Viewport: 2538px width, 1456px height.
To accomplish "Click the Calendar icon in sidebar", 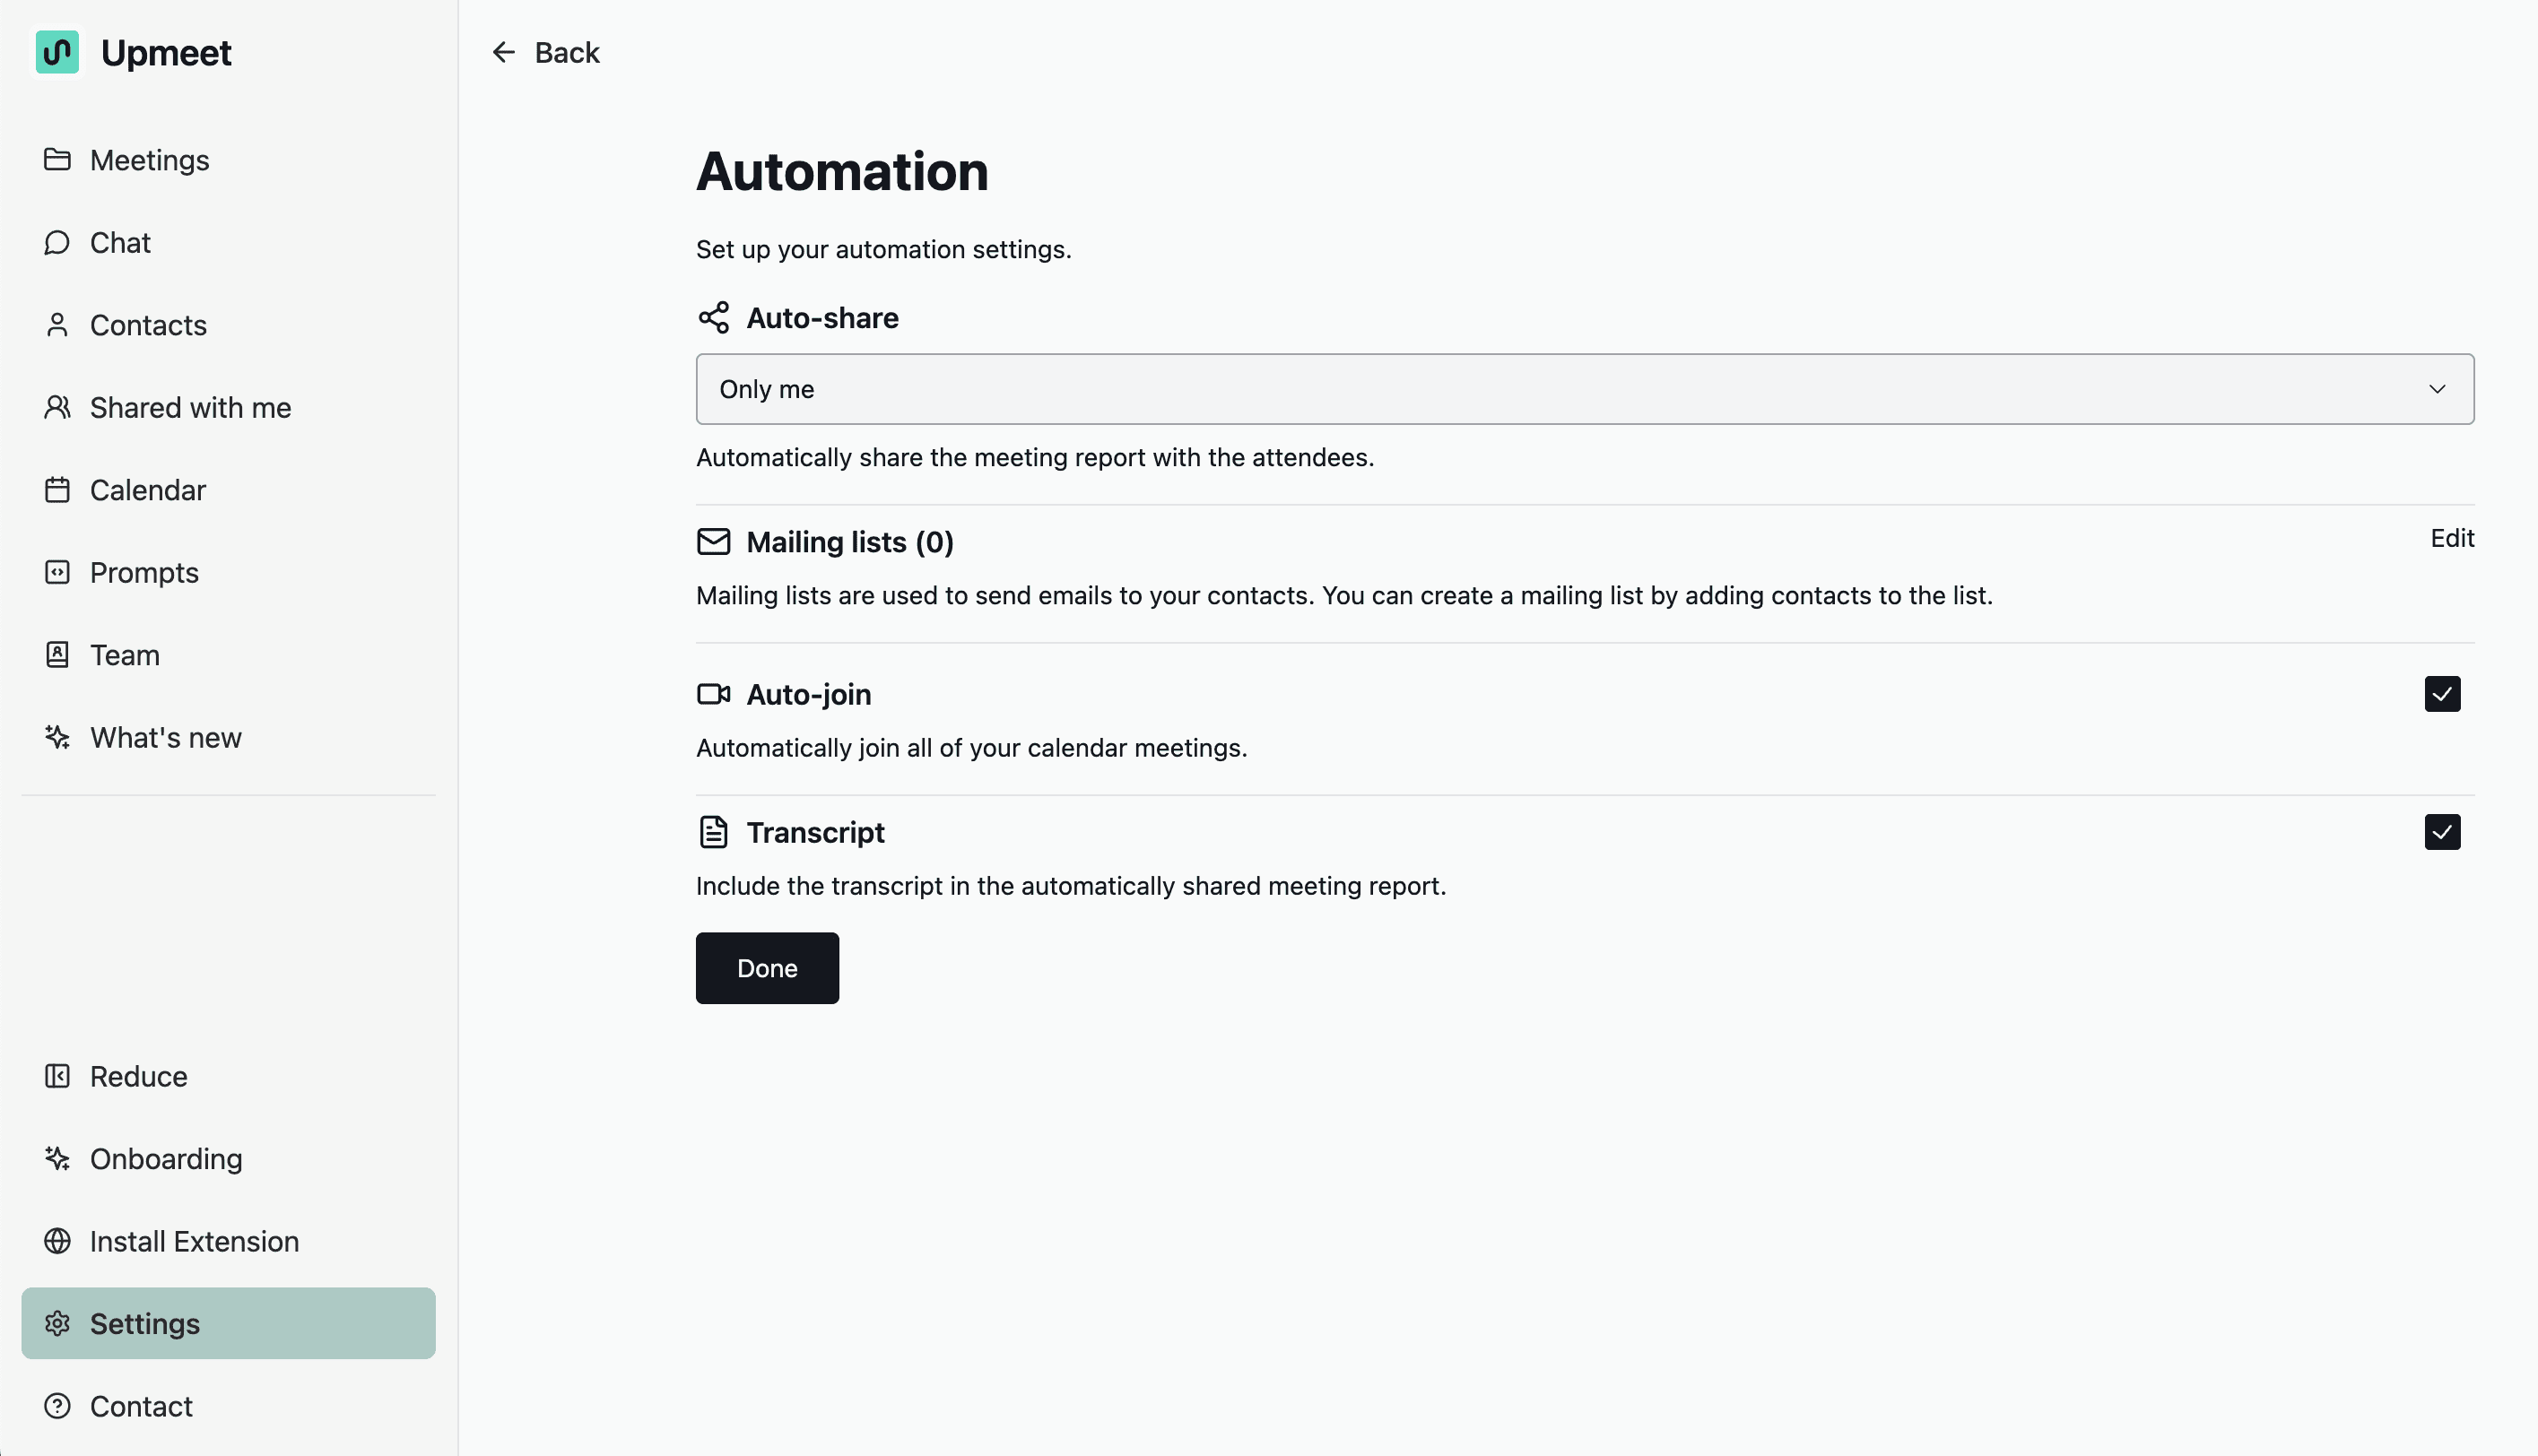I will tap(57, 490).
